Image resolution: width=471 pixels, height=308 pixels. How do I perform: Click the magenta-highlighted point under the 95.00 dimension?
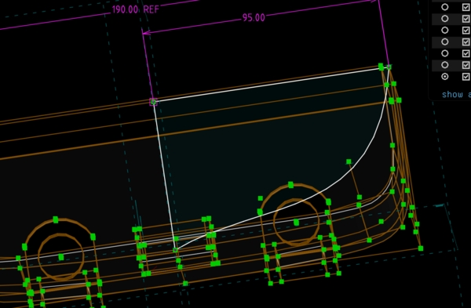(154, 102)
